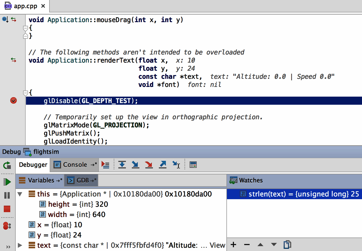Screen dimensions: 362x251
Task: Open the GDB tab
Action: (81, 180)
